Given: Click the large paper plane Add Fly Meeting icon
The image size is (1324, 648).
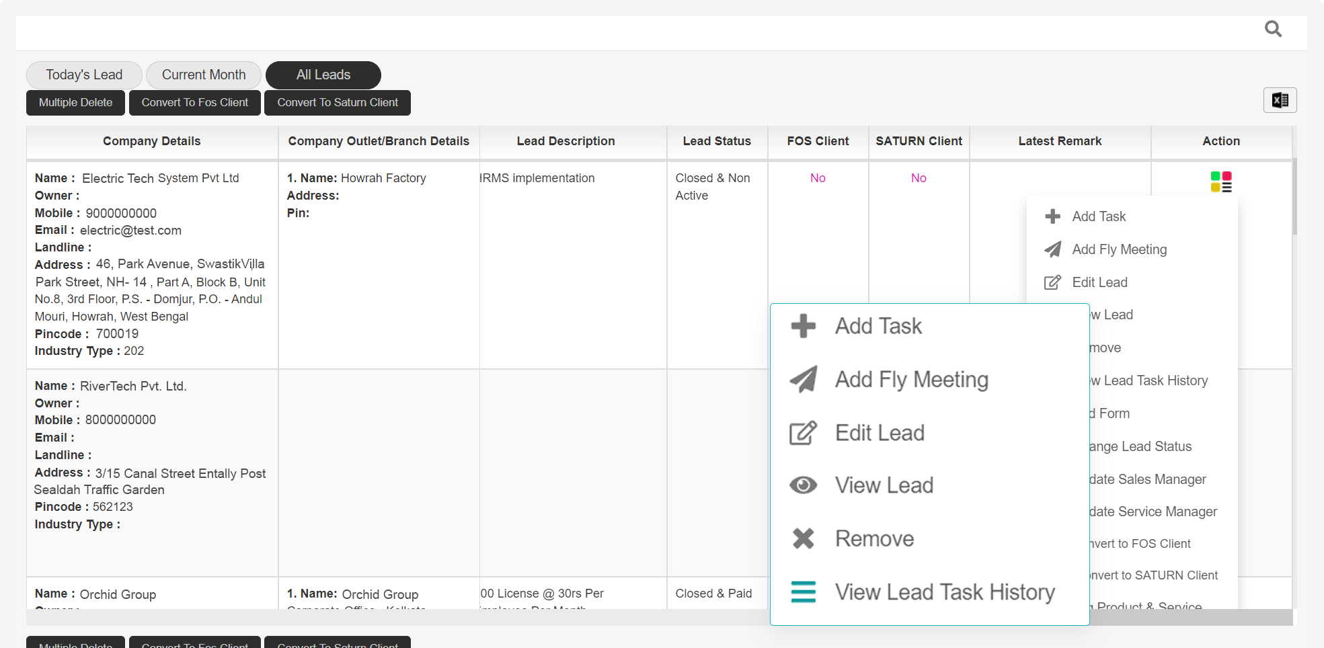Looking at the screenshot, I should point(803,380).
